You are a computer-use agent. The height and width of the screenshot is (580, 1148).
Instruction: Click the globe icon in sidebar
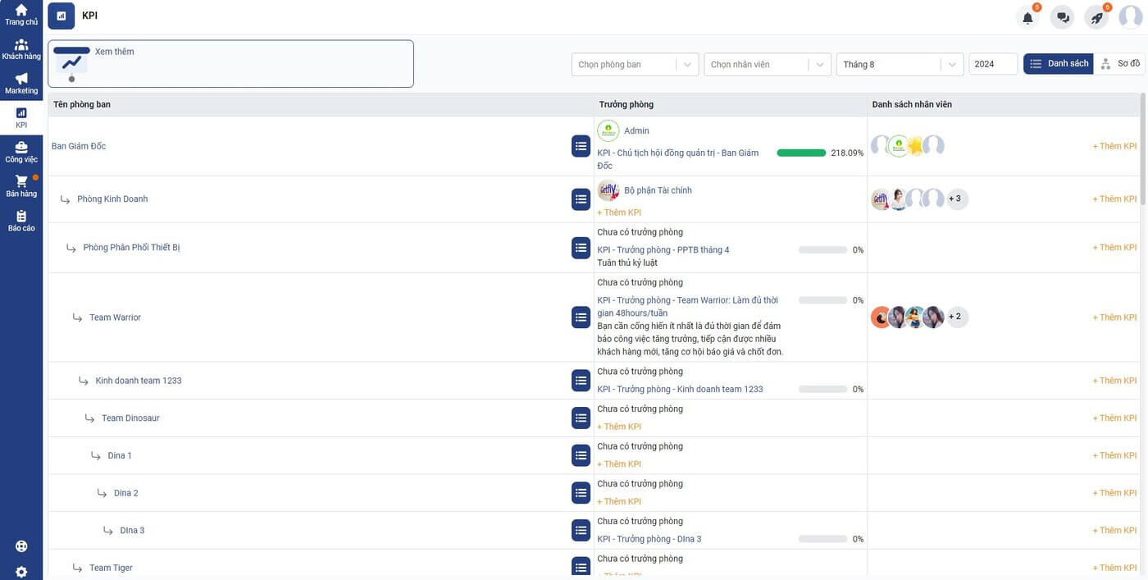click(x=21, y=546)
